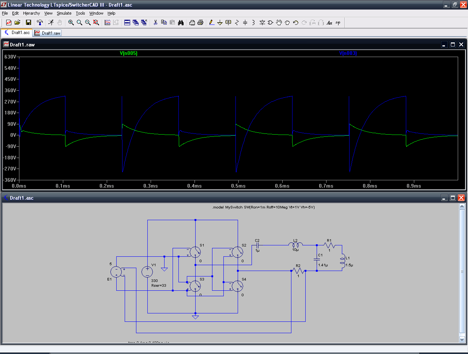468x354 pixels.
Task: Cascade windows with the Cascade icon
Action: [136, 23]
